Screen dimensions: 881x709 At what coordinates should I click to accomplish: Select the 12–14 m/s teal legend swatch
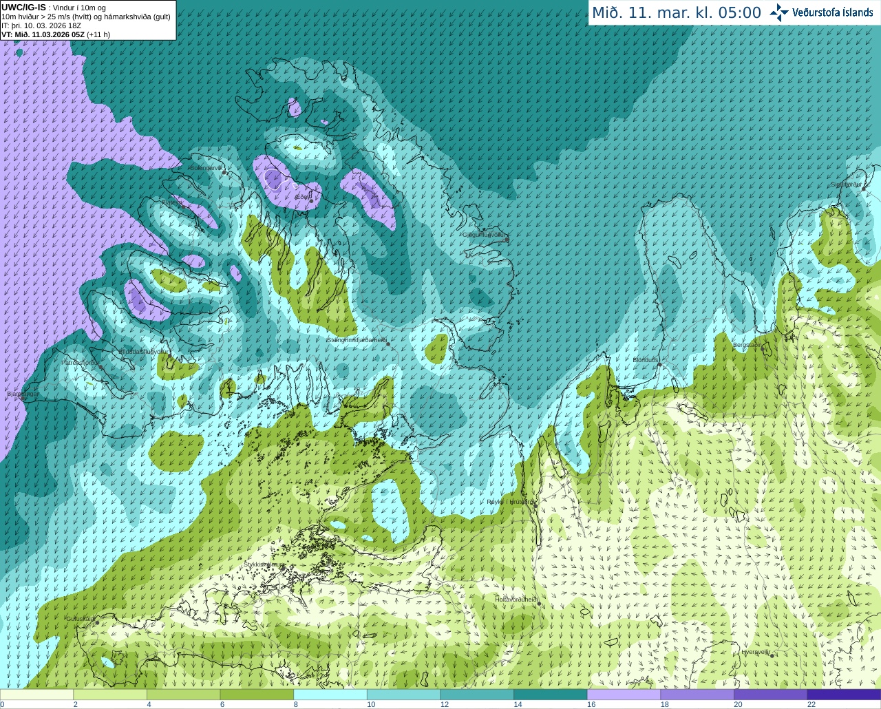(x=477, y=695)
